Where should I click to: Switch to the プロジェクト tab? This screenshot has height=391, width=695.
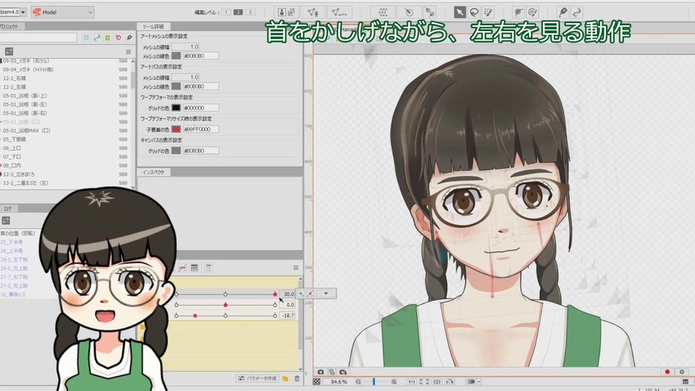pos(9,27)
